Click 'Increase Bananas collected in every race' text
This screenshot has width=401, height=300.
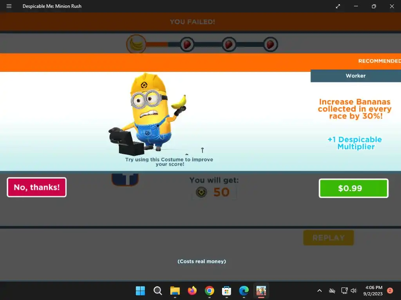355,109
